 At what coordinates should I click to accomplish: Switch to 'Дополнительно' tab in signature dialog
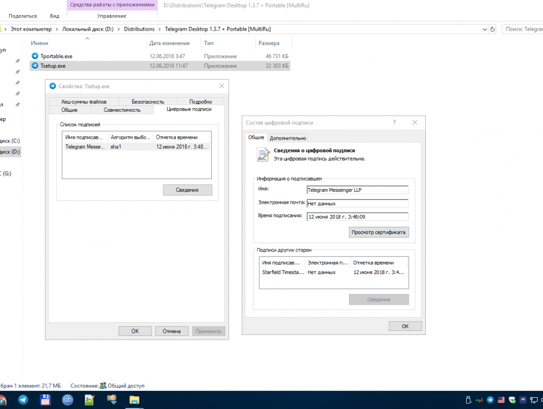coord(288,138)
